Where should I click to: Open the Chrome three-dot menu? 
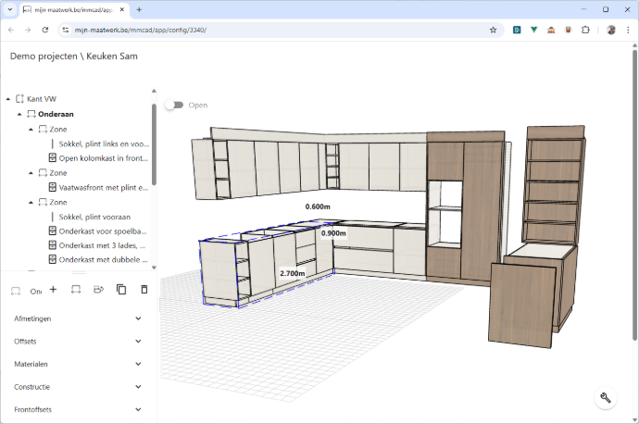[x=627, y=30]
